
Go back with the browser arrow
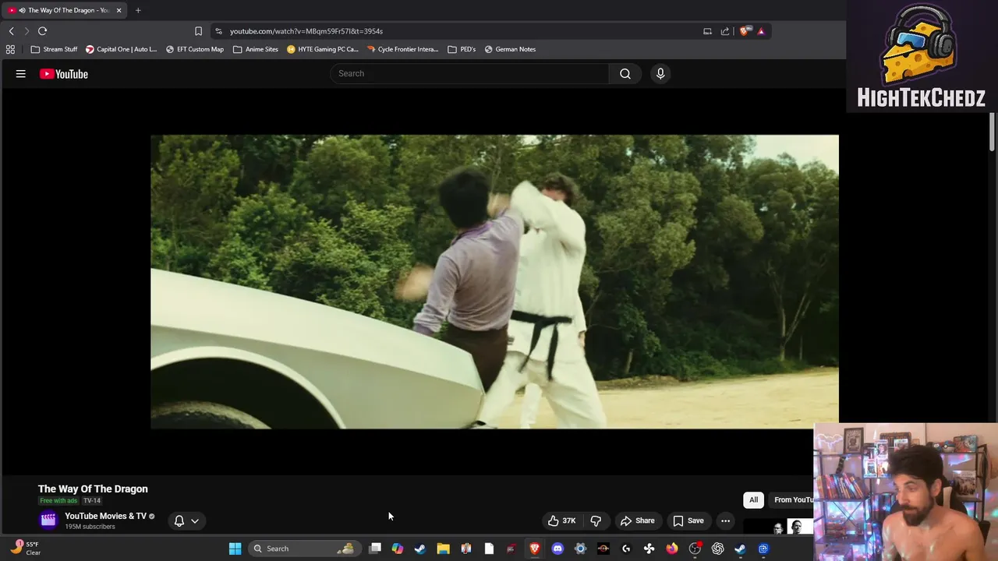point(11,31)
